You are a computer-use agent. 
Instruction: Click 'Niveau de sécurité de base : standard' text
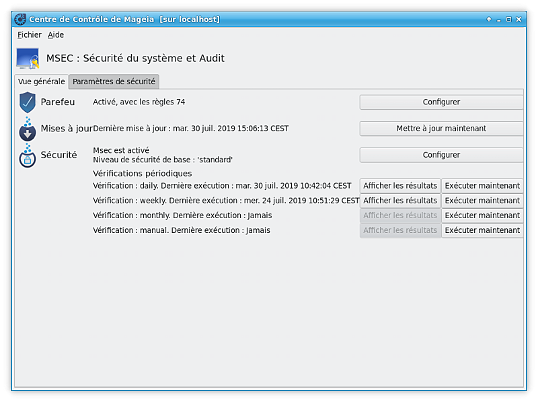[163, 160]
